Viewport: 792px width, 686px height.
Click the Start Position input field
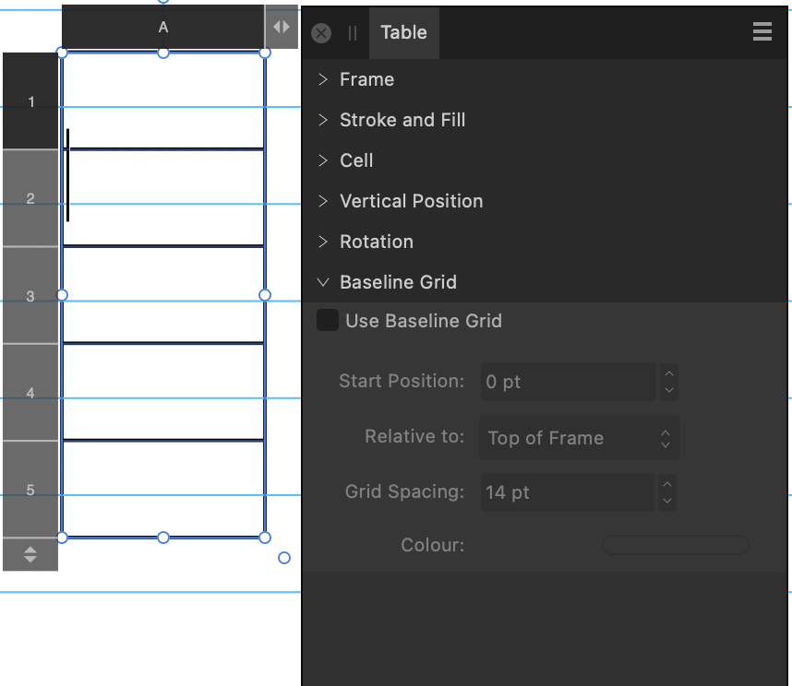[568, 382]
